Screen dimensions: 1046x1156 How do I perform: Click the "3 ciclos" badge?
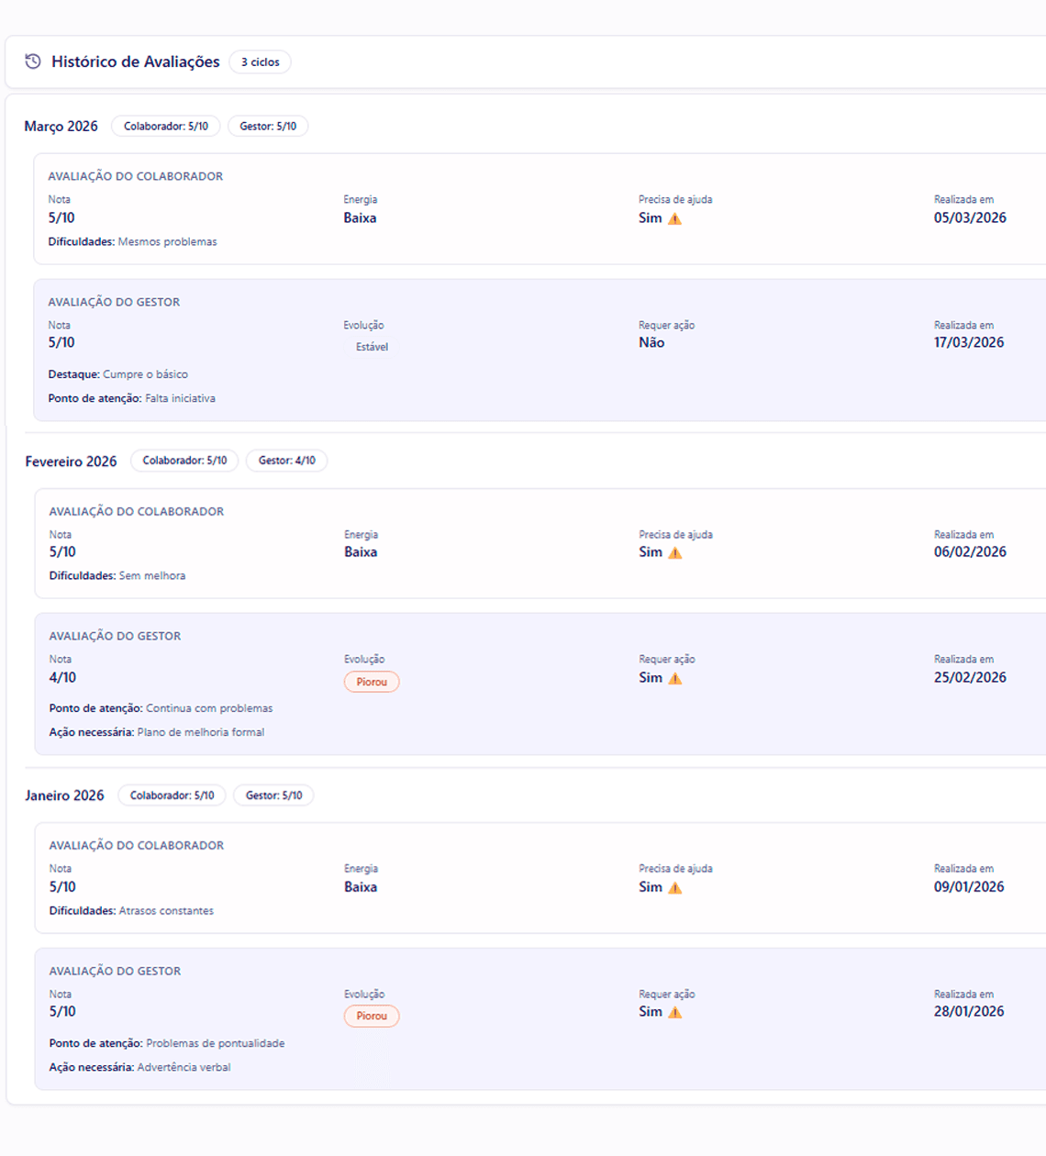(x=260, y=62)
